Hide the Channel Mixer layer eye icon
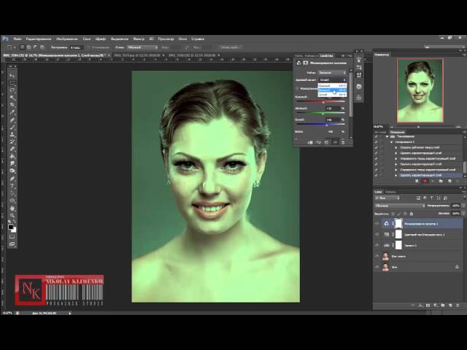 377,224
